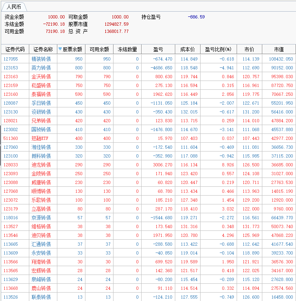Viewport: 296px width, 301px height.
Task: Click the 冻结数量 column header
Action: [127, 49]
